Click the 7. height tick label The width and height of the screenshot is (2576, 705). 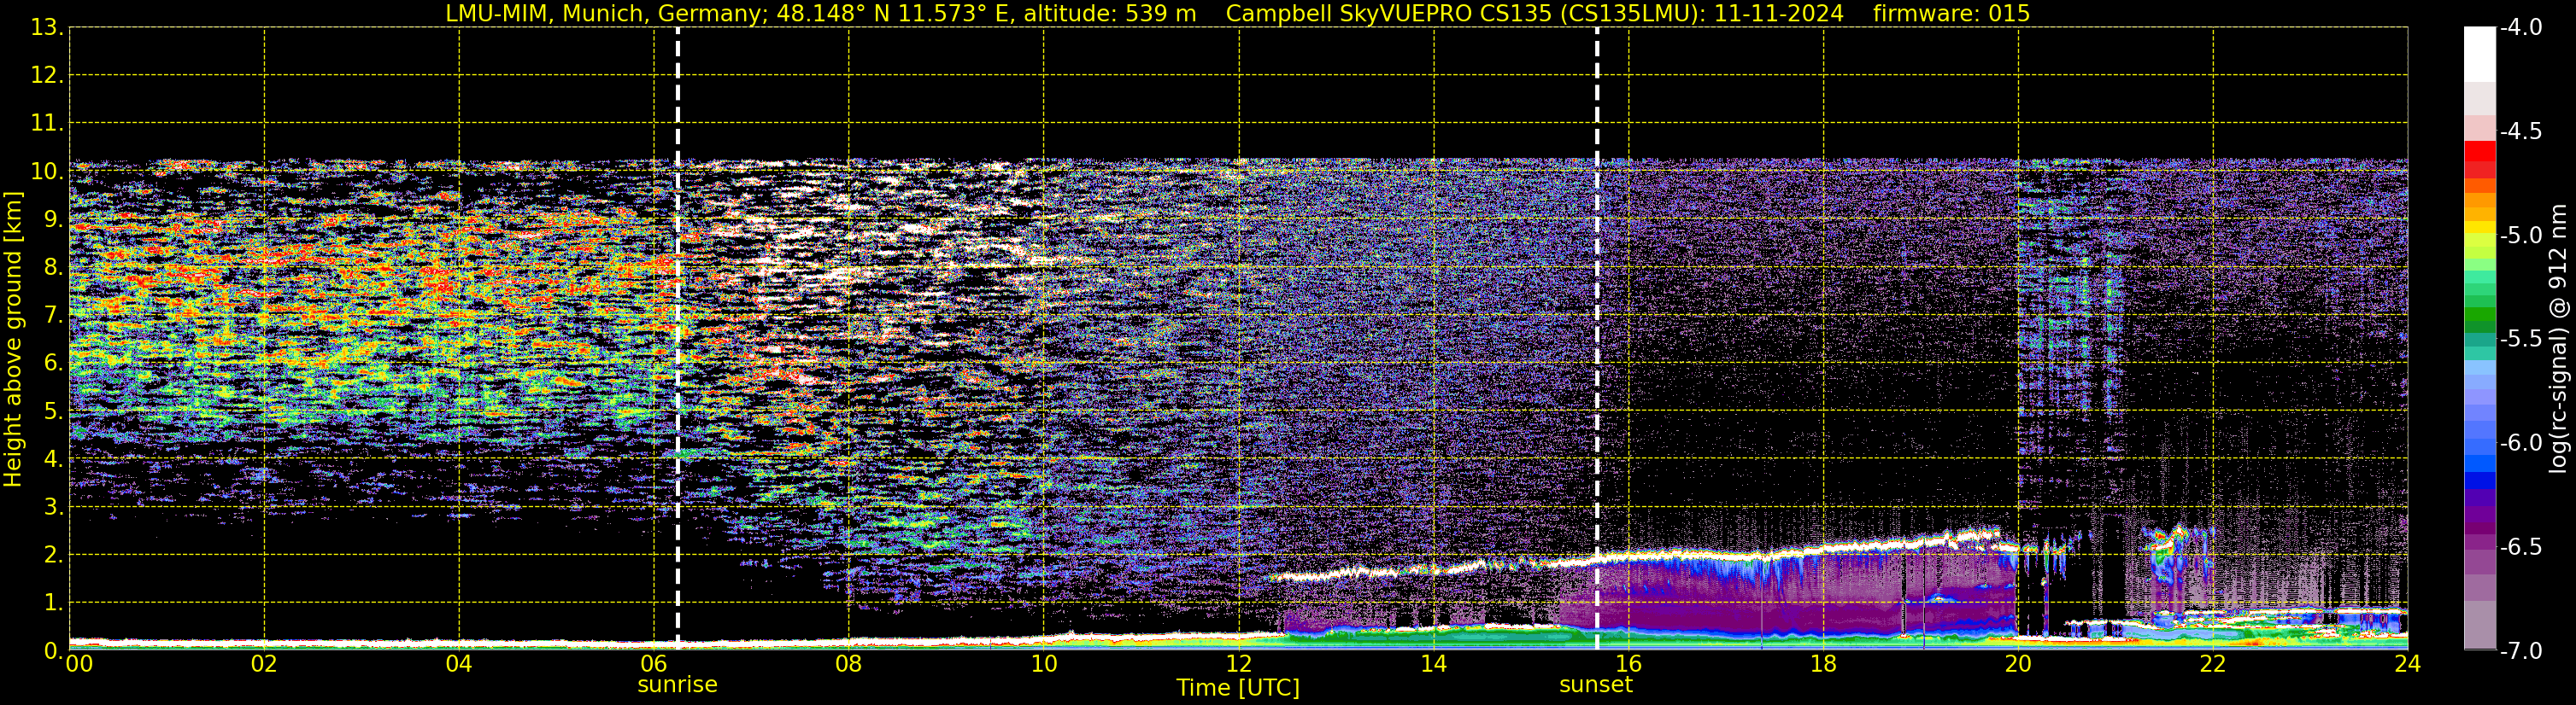tap(53, 315)
